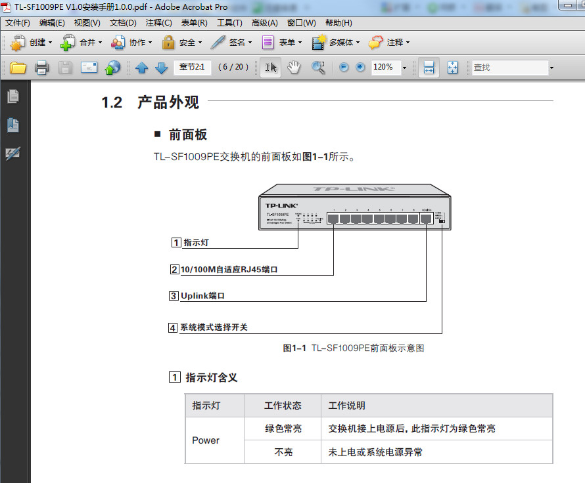The height and width of the screenshot is (483, 585).
Task: Activate the hand pan tool
Action: [294, 68]
